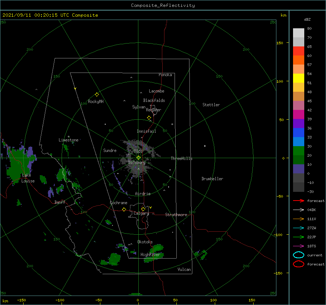This screenshot has height=305, width=326.
Task: Click the Lake Louise label
Action: (x=28, y=178)
